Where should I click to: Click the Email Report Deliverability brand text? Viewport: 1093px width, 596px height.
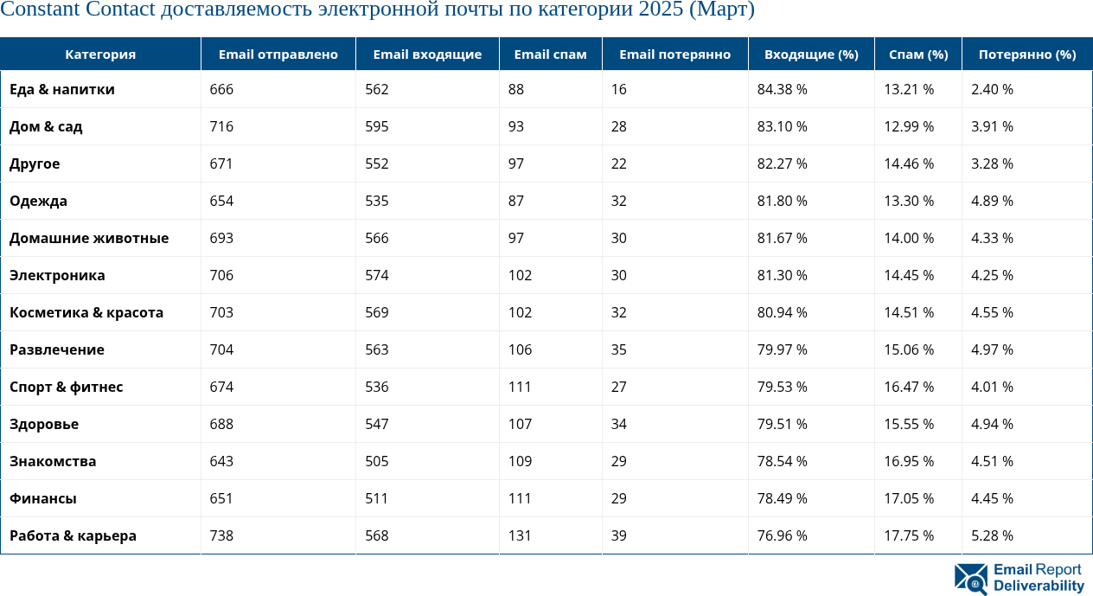(x=1036, y=578)
